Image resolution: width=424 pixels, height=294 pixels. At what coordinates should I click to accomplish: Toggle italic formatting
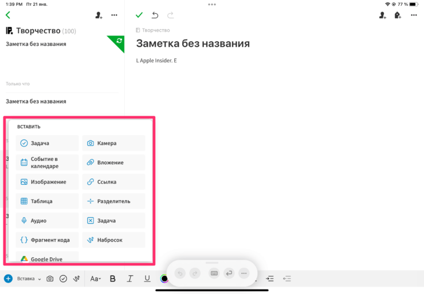pyautogui.click(x=130, y=279)
